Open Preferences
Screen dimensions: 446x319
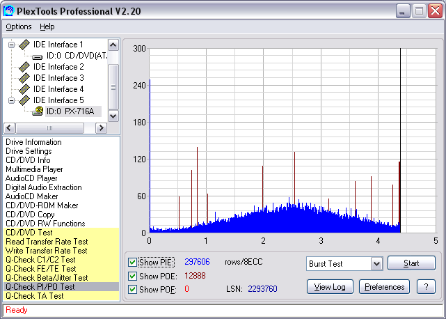tap(384, 287)
